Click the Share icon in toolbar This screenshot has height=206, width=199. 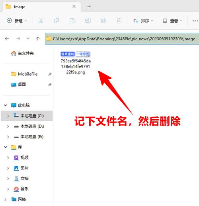pos(103,21)
